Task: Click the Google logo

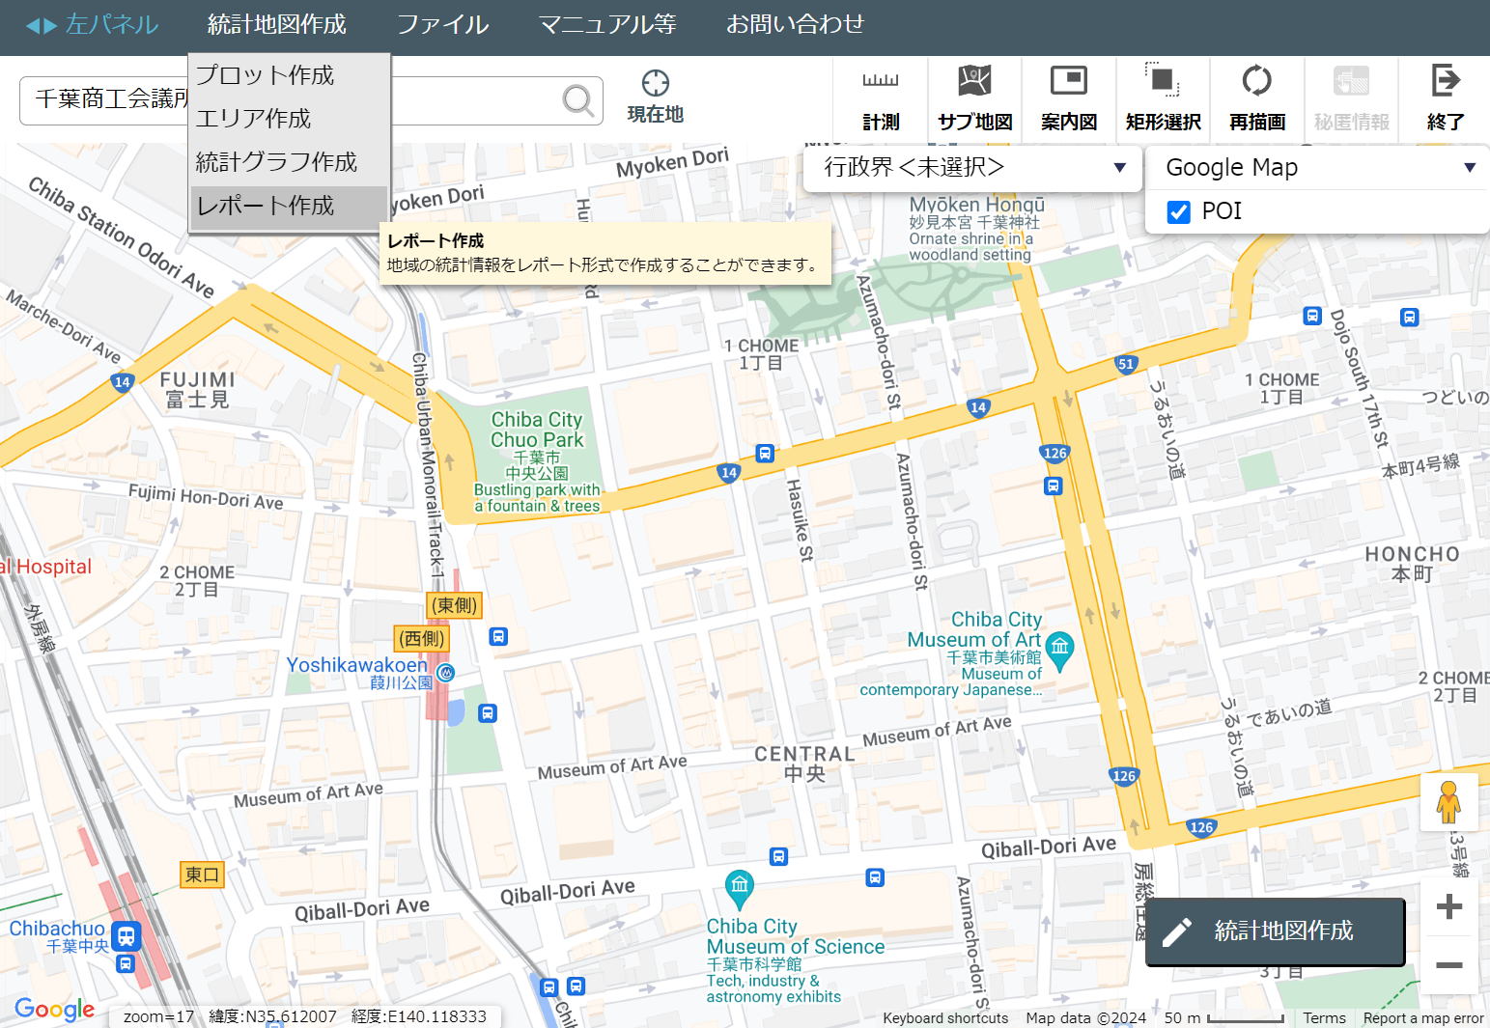Action: tap(55, 1010)
